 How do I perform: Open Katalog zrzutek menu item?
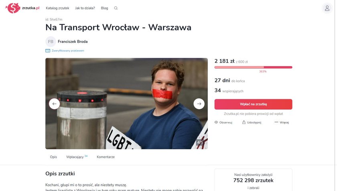pyautogui.click(x=57, y=8)
